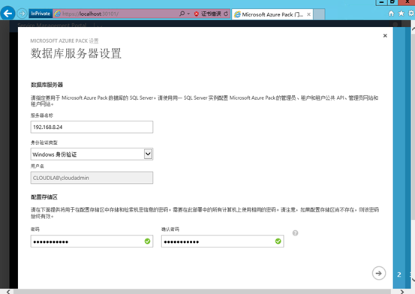Click the help question mark icon

295,232
